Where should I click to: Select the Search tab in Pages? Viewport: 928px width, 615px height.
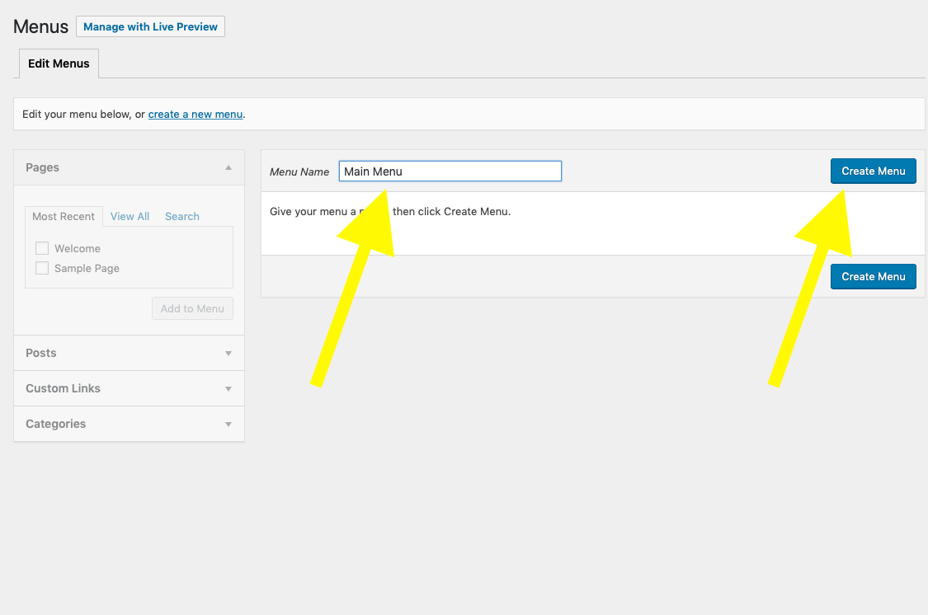point(182,216)
